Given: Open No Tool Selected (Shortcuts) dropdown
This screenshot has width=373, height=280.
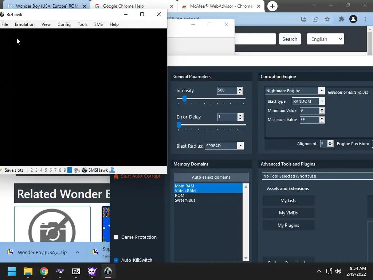Looking at the screenshot, I should point(317,176).
